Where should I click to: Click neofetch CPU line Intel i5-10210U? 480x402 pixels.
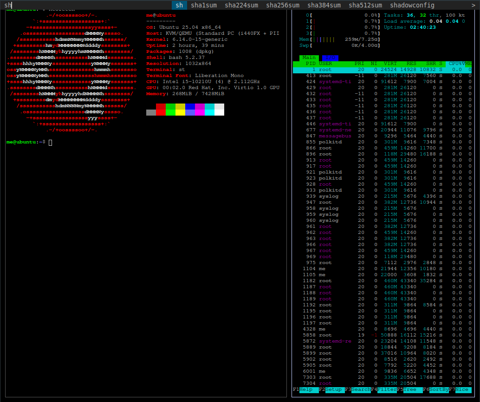coord(203,82)
